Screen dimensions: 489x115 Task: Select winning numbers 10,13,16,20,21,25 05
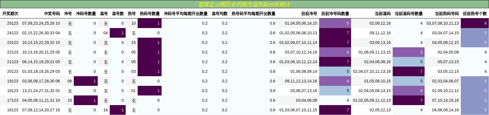(41, 52)
